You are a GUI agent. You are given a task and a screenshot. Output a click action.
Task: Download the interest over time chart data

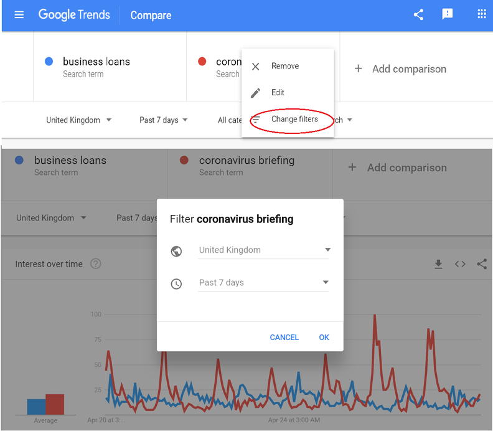[x=438, y=264]
